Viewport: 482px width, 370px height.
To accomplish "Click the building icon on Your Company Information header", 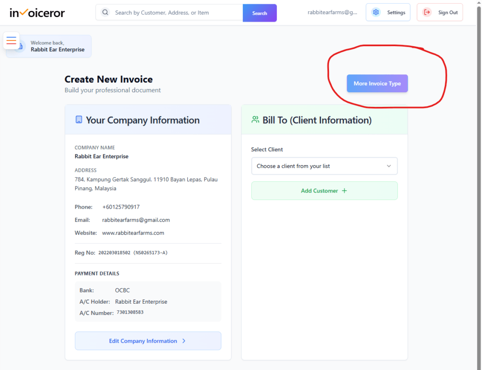I will pos(79,120).
